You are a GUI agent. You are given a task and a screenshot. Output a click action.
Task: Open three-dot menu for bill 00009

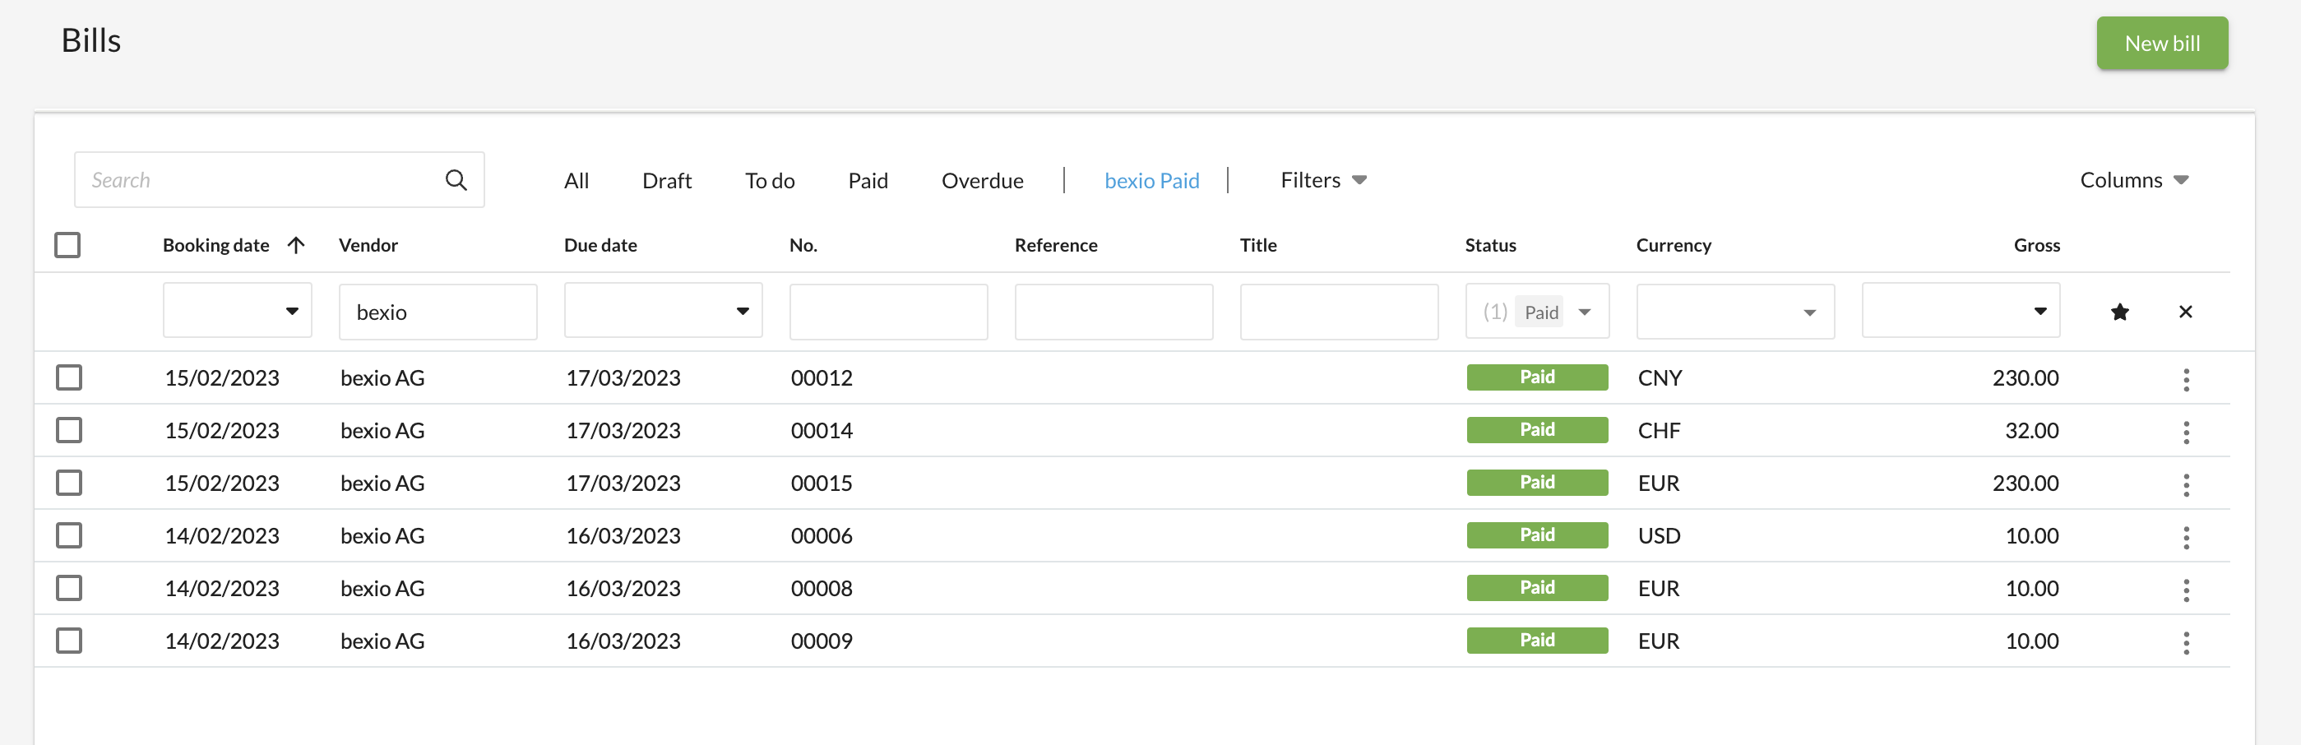coord(2186,642)
